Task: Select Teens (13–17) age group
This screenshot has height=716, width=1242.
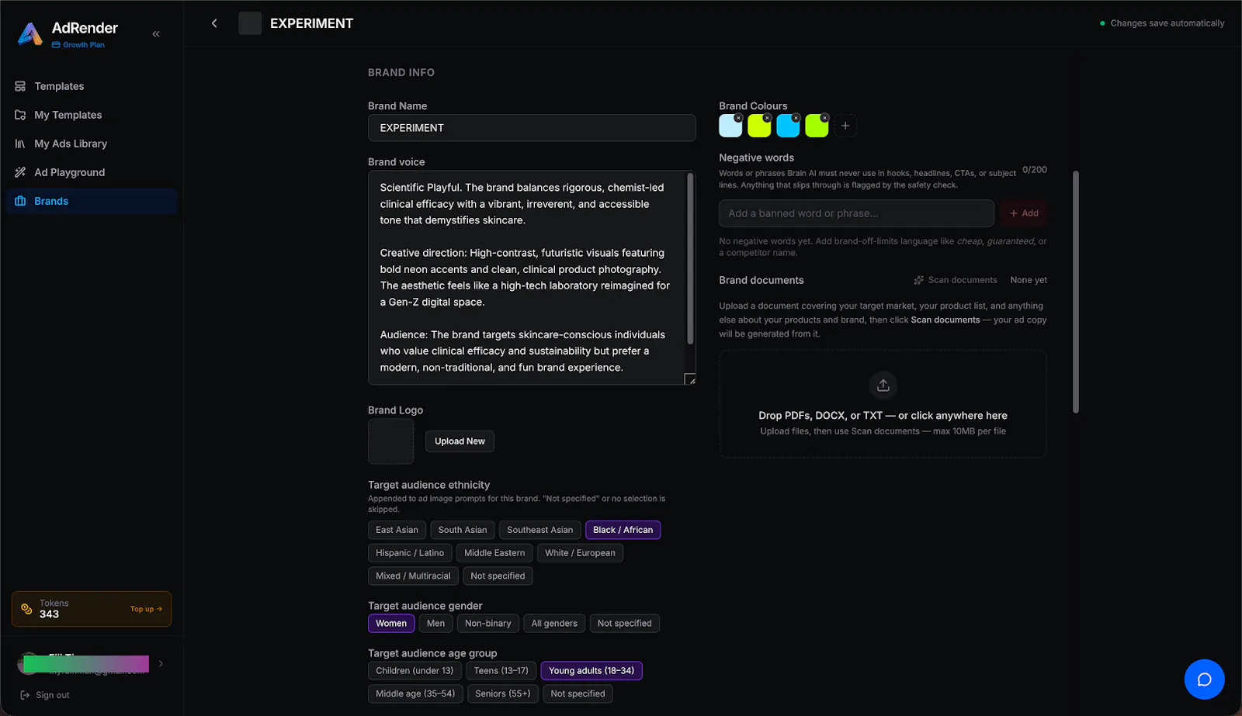Action: pos(501,671)
